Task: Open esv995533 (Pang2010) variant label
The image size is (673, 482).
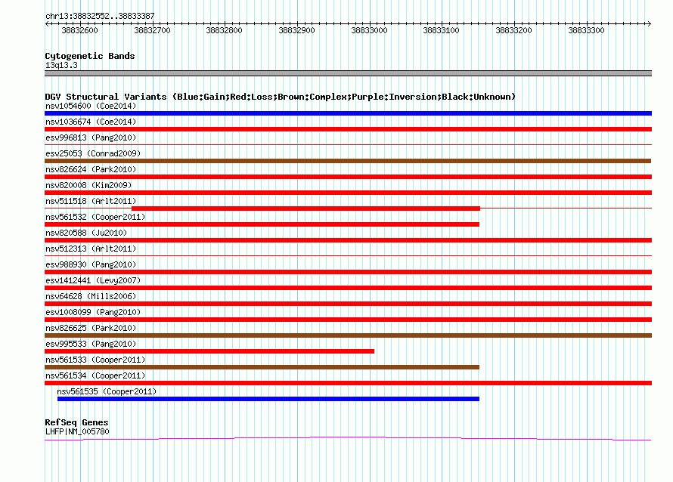Action: point(91,344)
